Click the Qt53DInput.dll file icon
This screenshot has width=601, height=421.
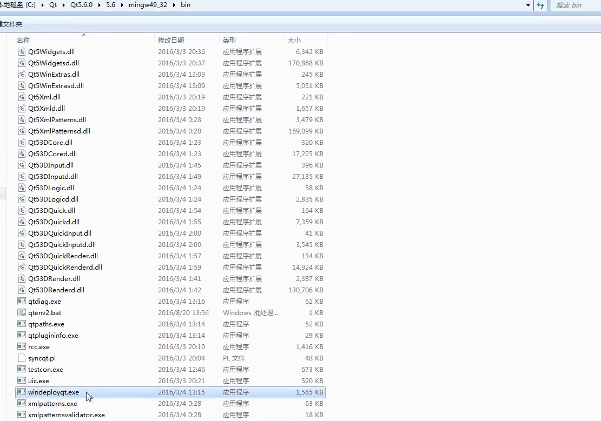(x=22, y=165)
